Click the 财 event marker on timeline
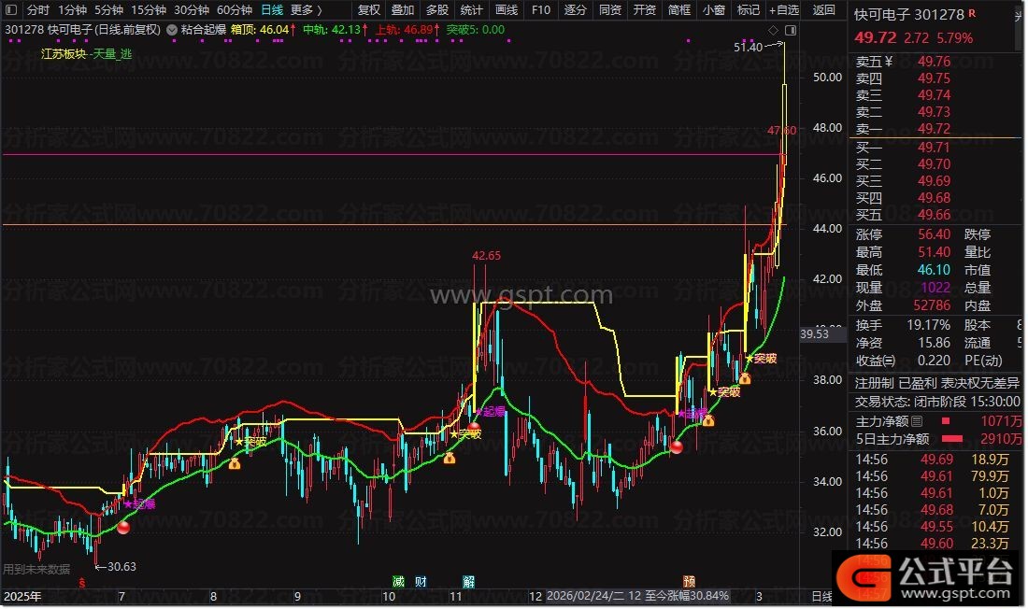Viewport: 1028px width, 609px height. coord(421,581)
